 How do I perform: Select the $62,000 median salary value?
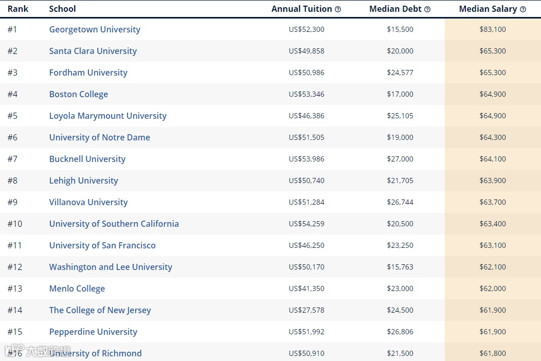[493, 288]
